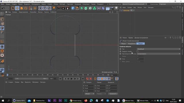Add a camera object from toolbar
Image resolution: width=184 pixels, height=103 pixels.
112,8
